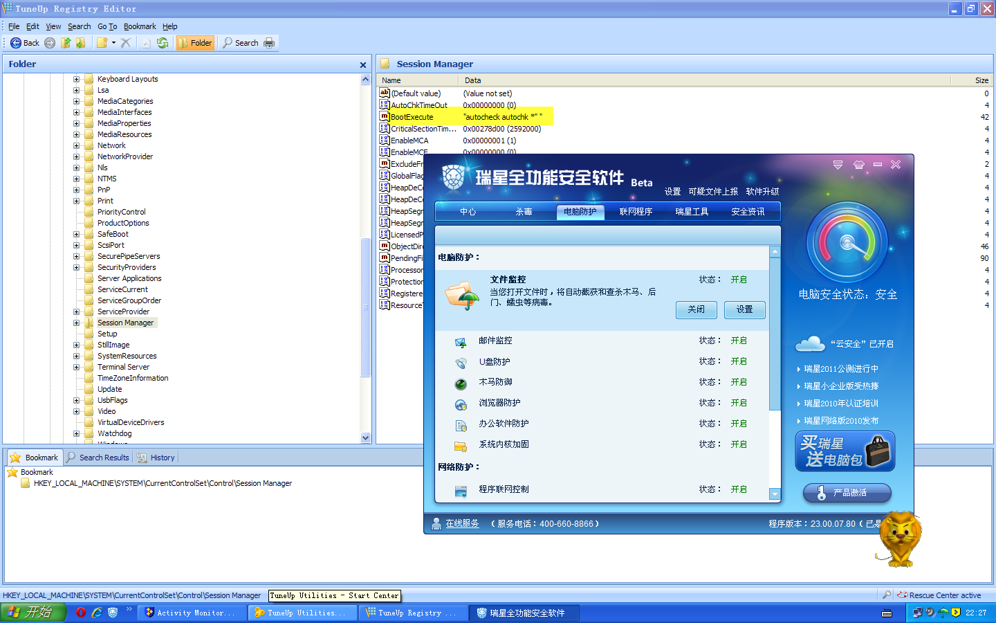The width and height of the screenshot is (996, 623).
Task: Click the 开始 Start button
Action: pyautogui.click(x=33, y=613)
